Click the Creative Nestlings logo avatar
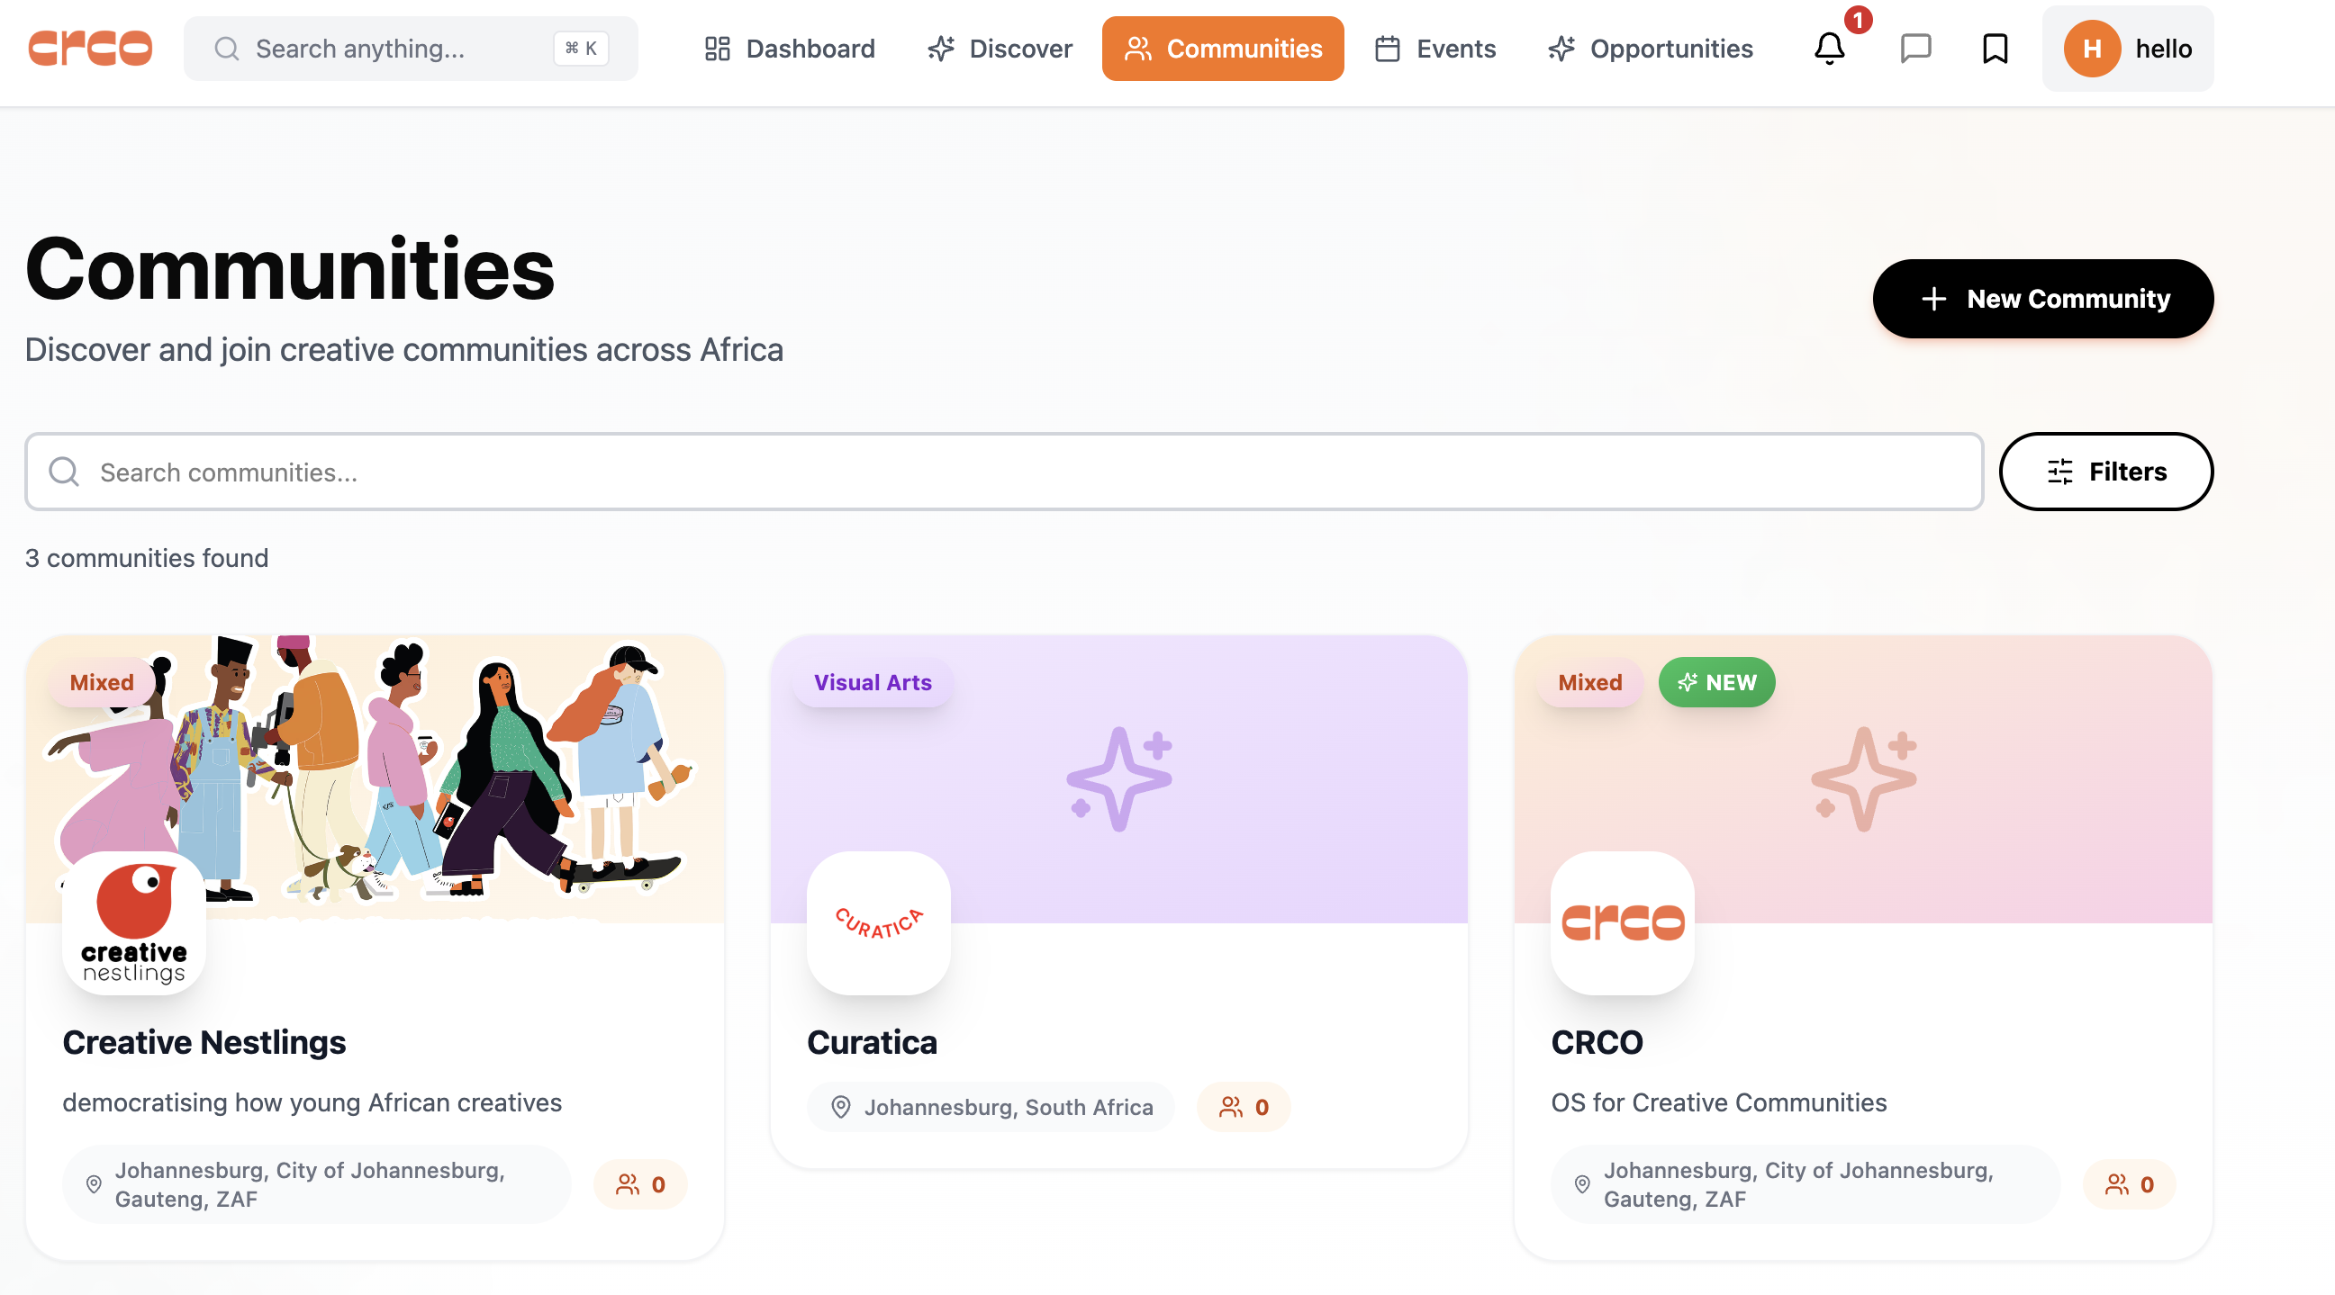The width and height of the screenshot is (2335, 1295). tap(134, 922)
